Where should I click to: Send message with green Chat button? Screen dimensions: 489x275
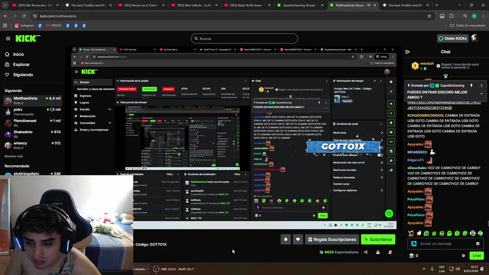(476, 256)
